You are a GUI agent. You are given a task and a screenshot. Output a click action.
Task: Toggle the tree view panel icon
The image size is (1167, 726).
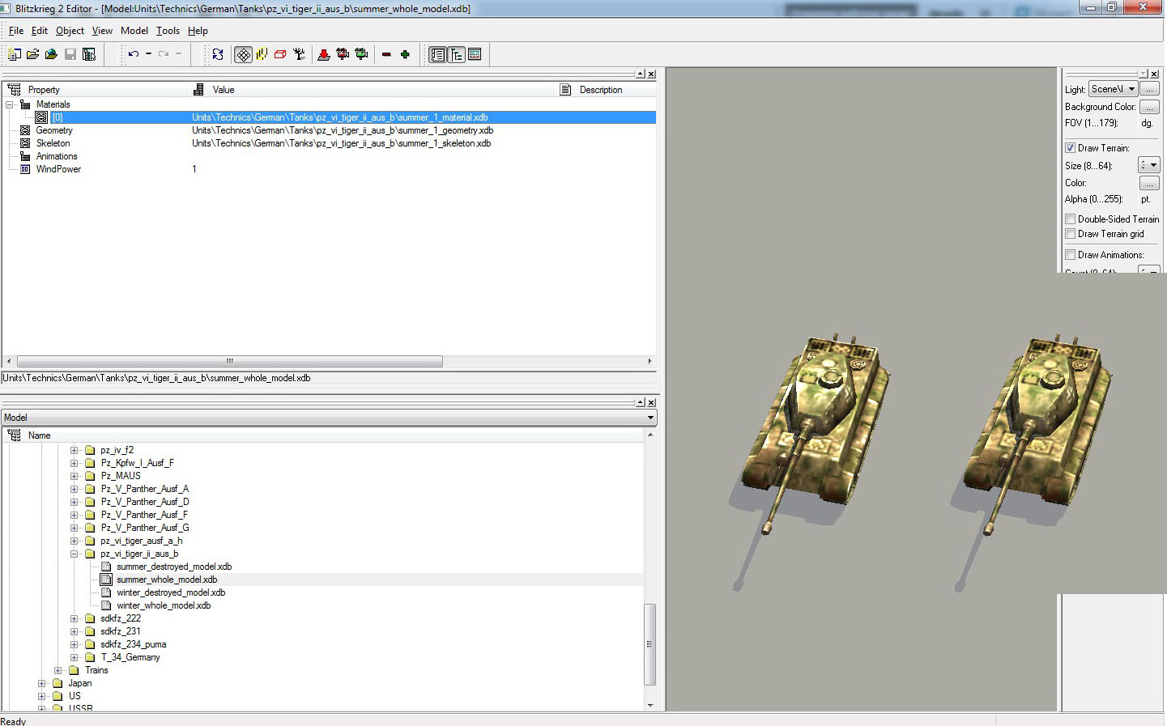[x=456, y=54]
